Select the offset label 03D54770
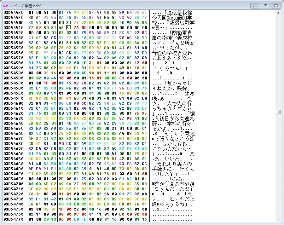284x225 pixels. (14, 219)
